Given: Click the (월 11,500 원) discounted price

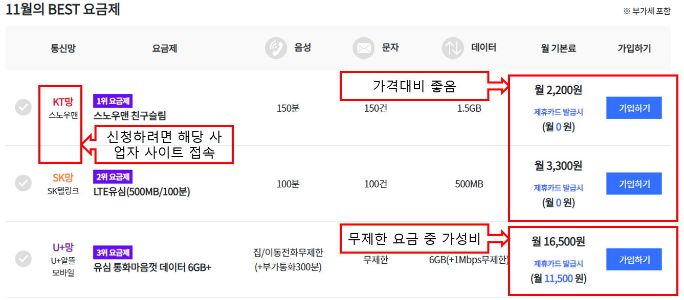Looking at the screenshot, I should click(x=559, y=279).
